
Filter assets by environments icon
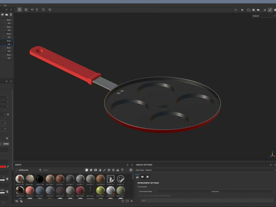pos(118,170)
